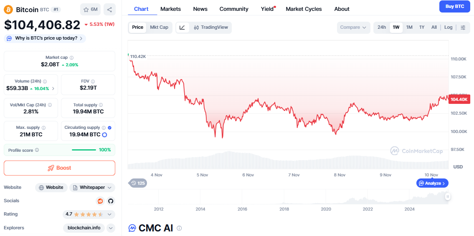Expand the Whitepaper dropdown
The height and width of the screenshot is (236, 474).
click(92, 188)
